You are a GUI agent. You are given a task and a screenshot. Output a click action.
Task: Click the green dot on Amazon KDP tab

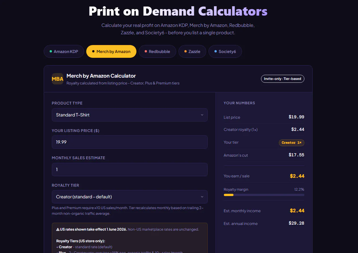pos(51,52)
